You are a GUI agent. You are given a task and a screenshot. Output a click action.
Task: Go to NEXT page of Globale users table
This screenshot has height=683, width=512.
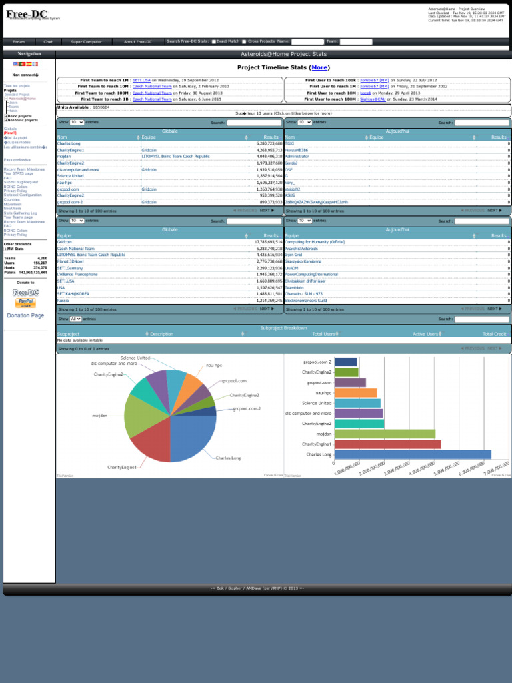coord(267,211)
